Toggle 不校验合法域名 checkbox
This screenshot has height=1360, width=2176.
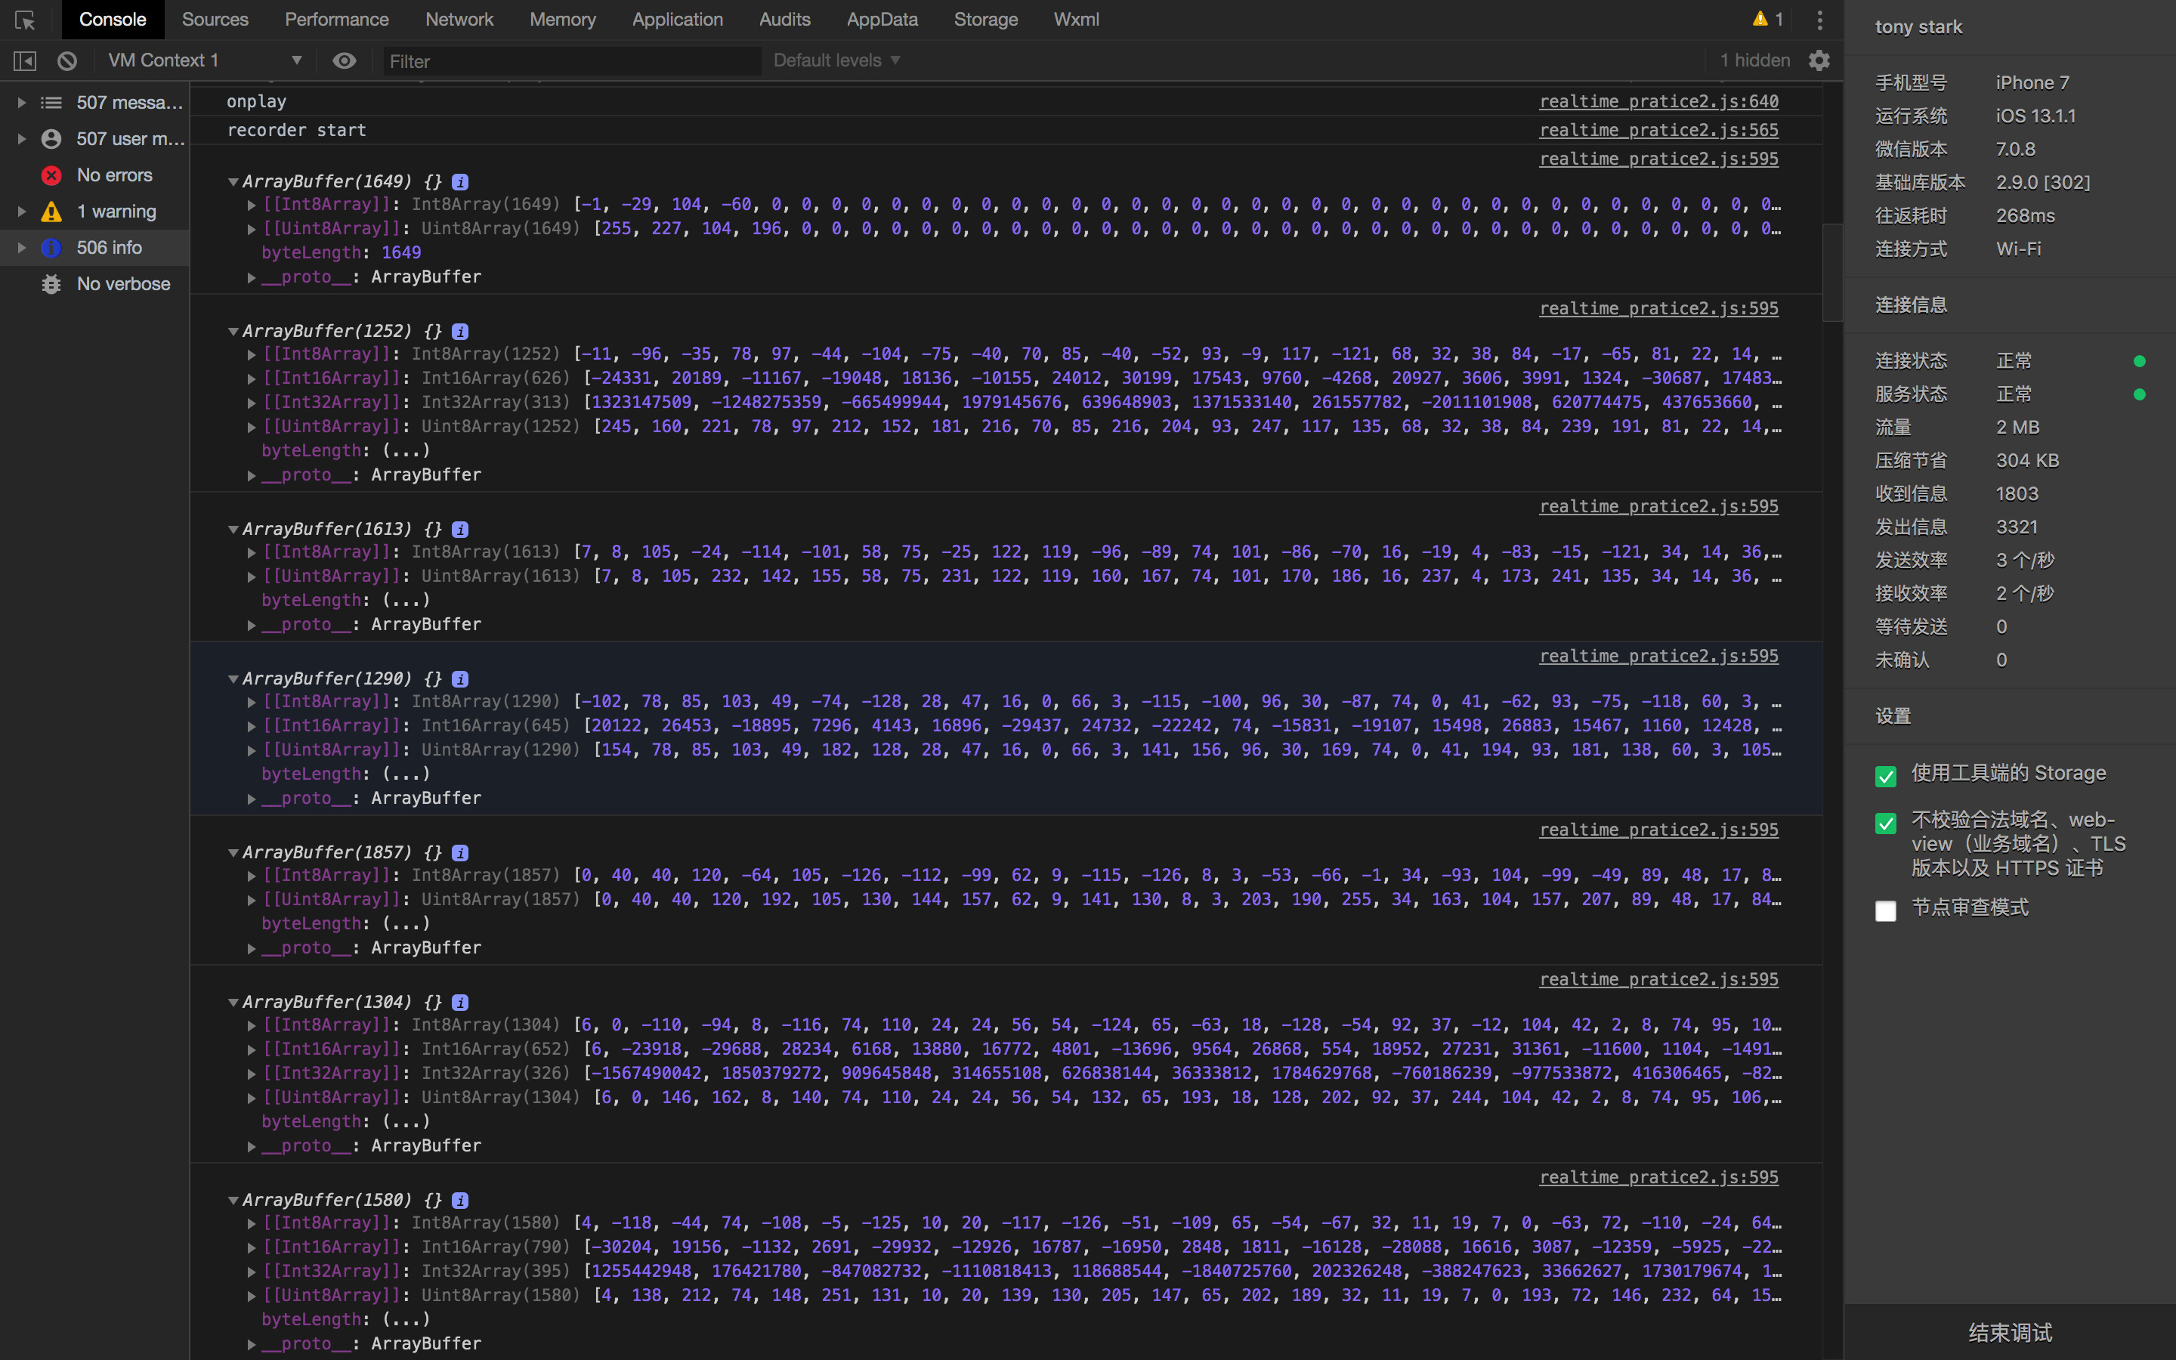pos(1886,822)
